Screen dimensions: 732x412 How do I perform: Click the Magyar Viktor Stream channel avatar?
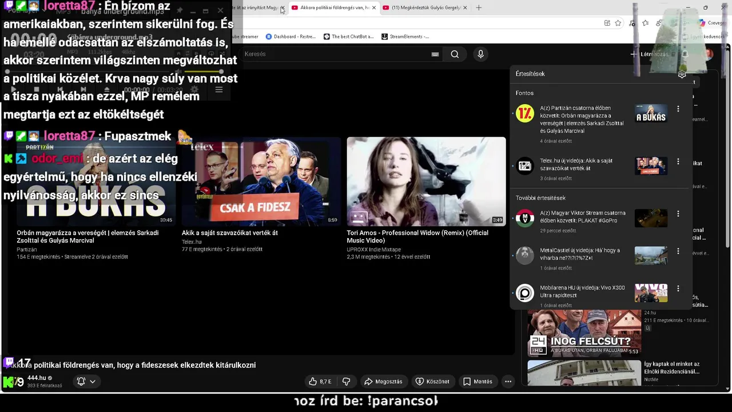524,218
